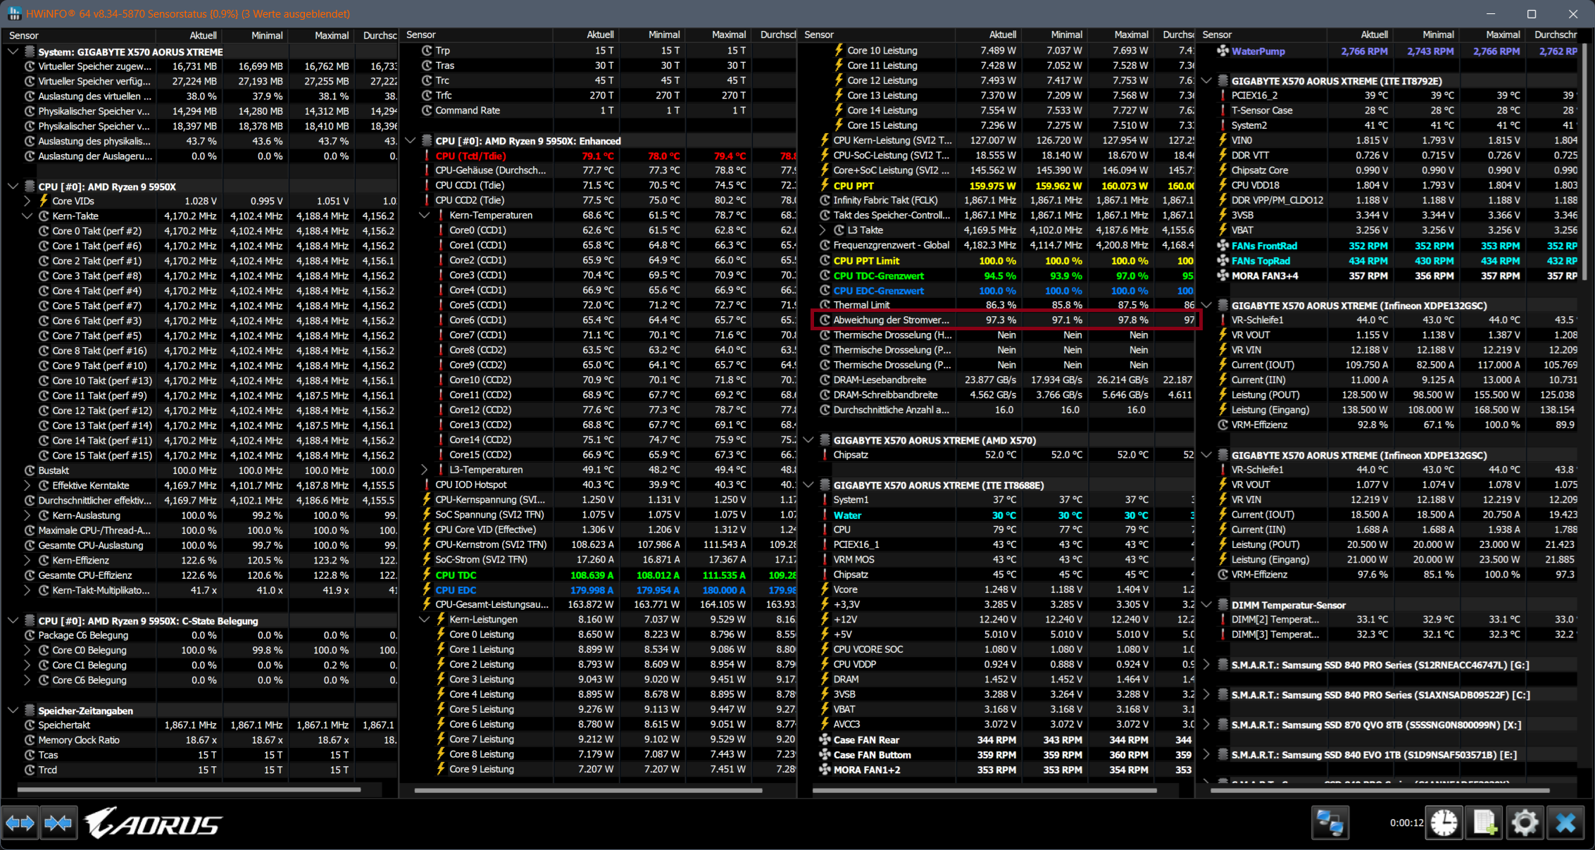The image size is (1595, 850).
Task: Click the elapsed time 0:00:12 readout
Action: tap(1406, 823)
